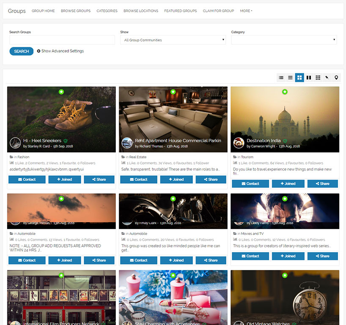The width and height of the screenshot is (346, 325).
Task: Click the Search Groups text field
Action: coord(62,40)
